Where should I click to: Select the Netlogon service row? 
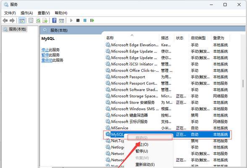[x=167, y=147]
